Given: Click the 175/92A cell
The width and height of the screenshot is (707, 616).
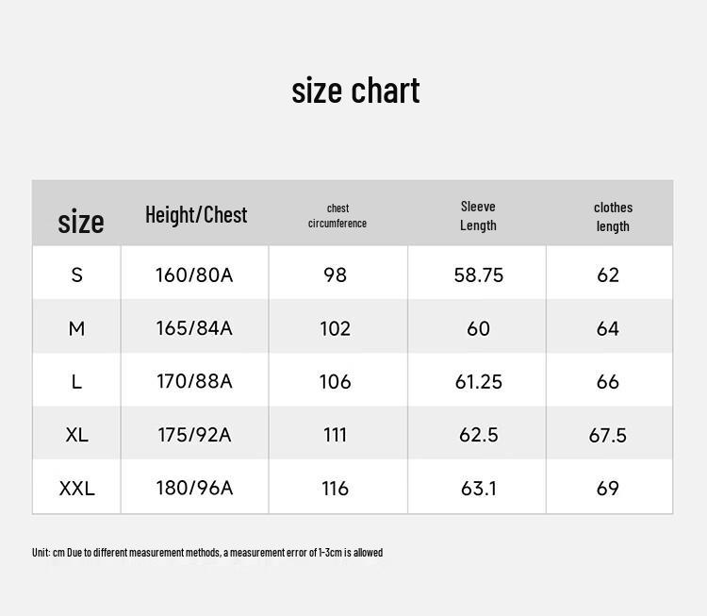Looking at the screenshot, I should [x=194, y=435].
